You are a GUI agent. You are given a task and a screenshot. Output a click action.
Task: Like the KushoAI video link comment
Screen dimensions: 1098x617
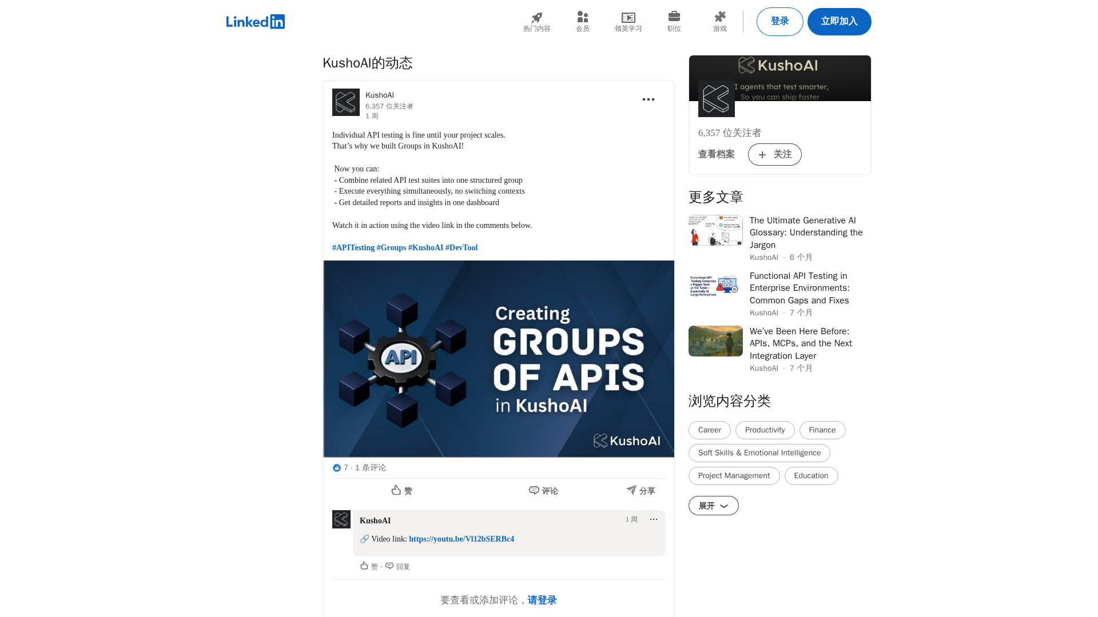click(368, 566)
